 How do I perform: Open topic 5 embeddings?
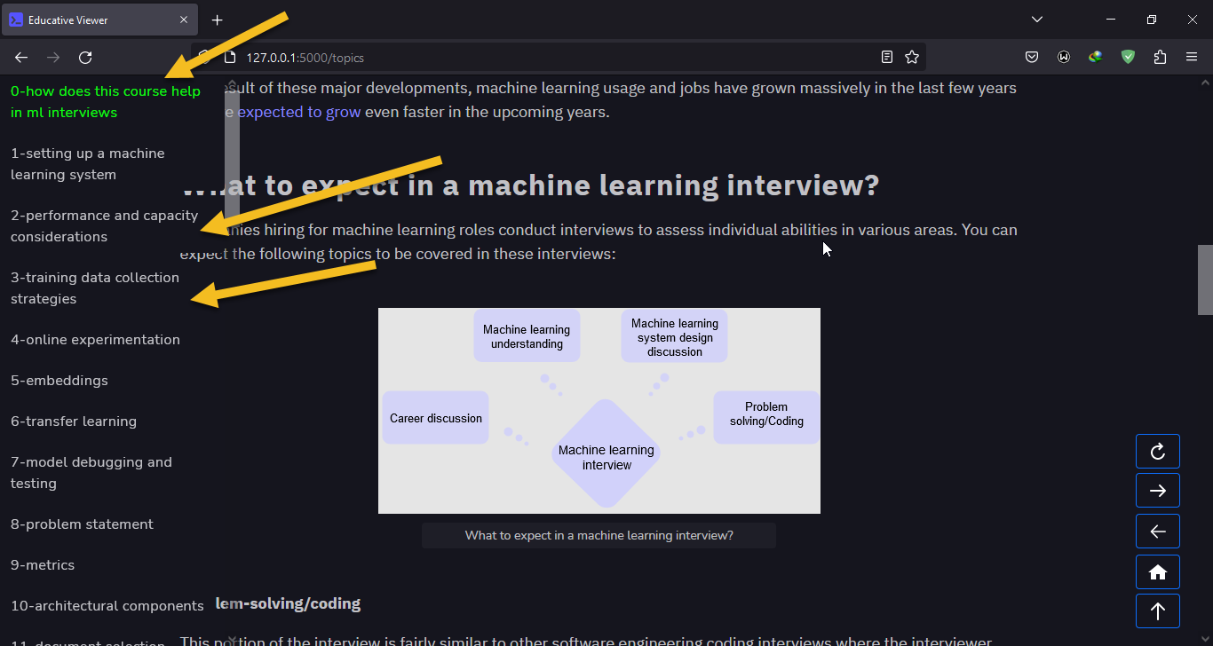coord(59,380)
